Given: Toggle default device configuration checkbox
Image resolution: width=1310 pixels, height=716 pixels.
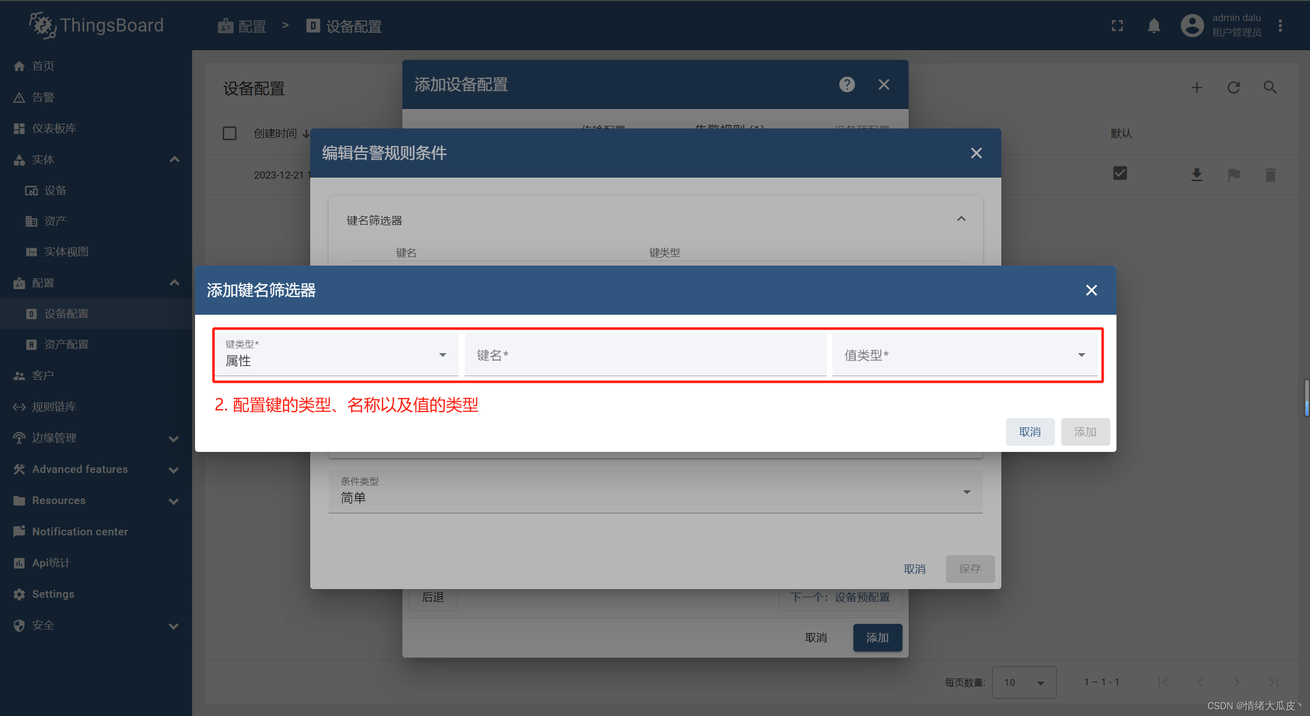Looking at the screenshot, I should 1121,173.
